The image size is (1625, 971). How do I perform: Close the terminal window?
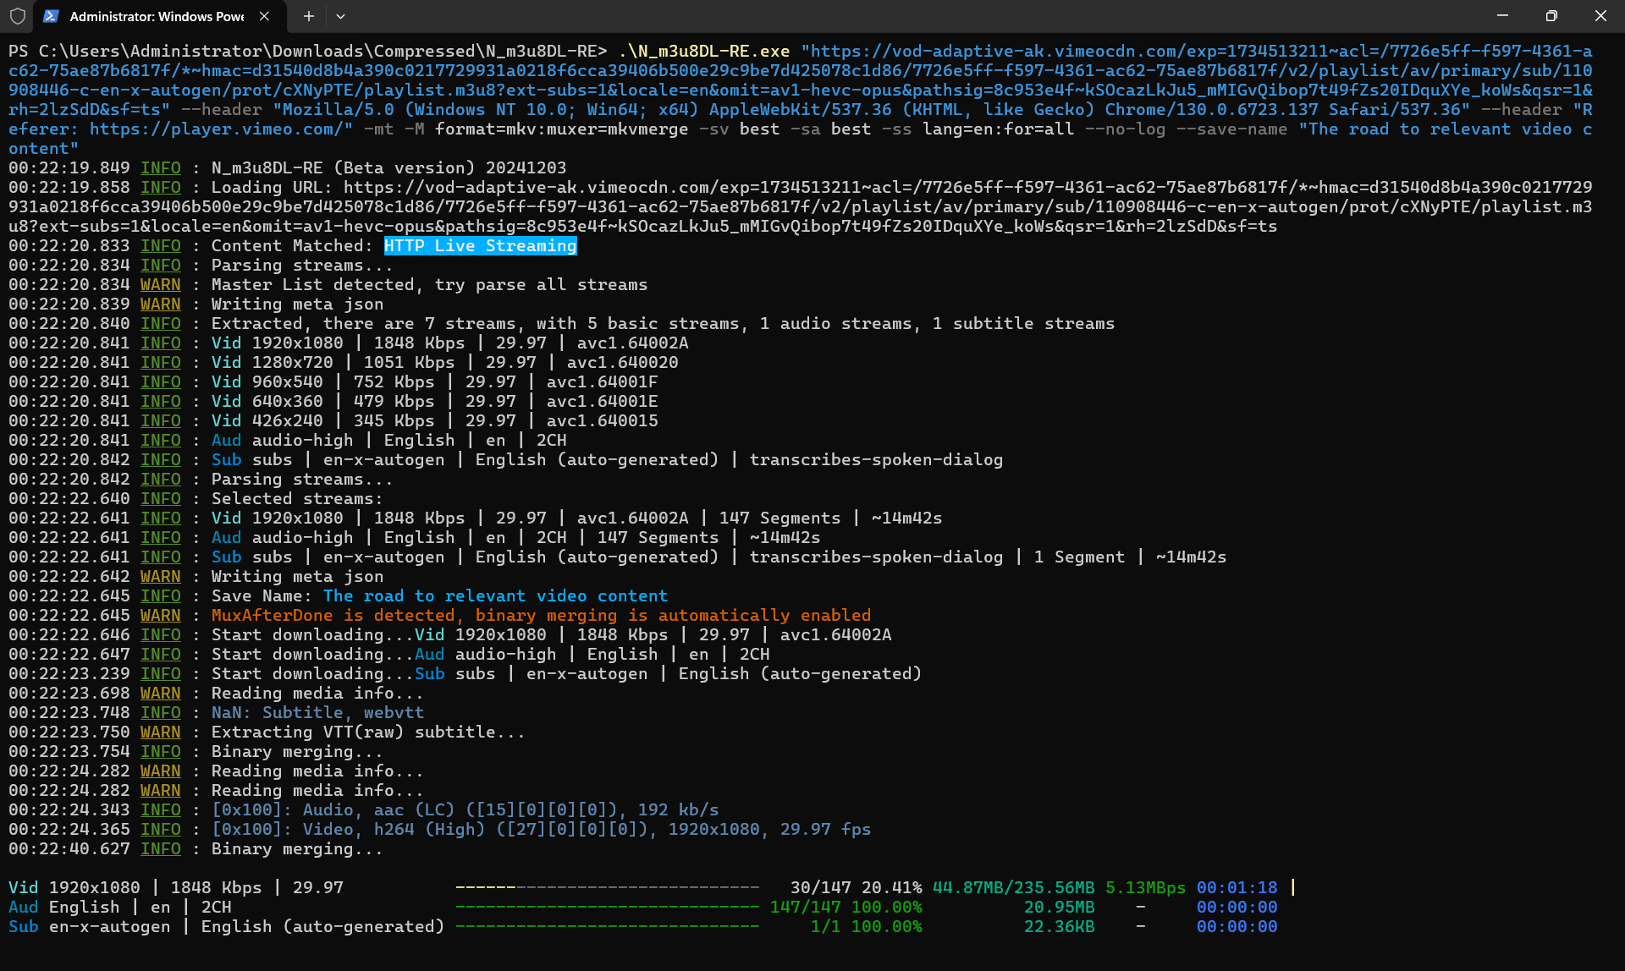coord(1600,16)
